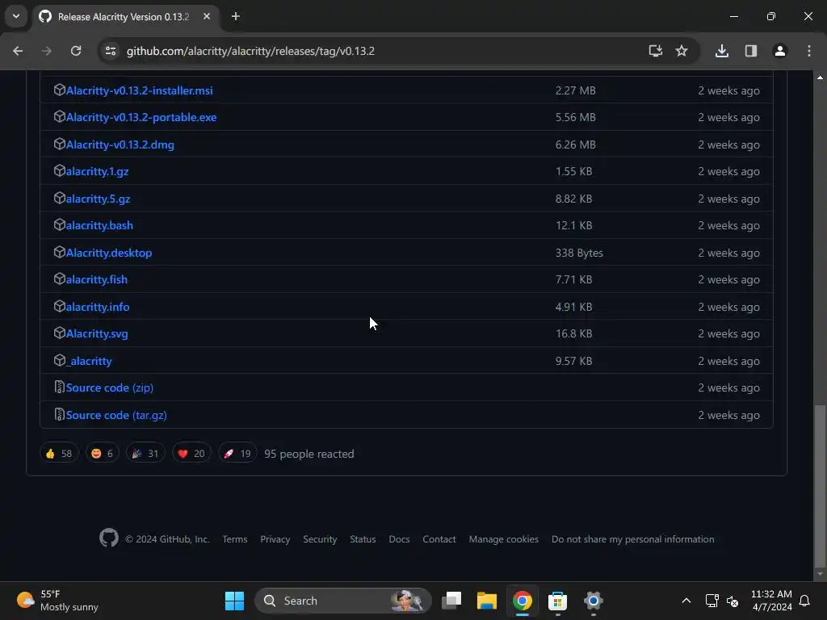
Task: Download Alacritty-v0.13.2-portable.exe
Action: 141,118
